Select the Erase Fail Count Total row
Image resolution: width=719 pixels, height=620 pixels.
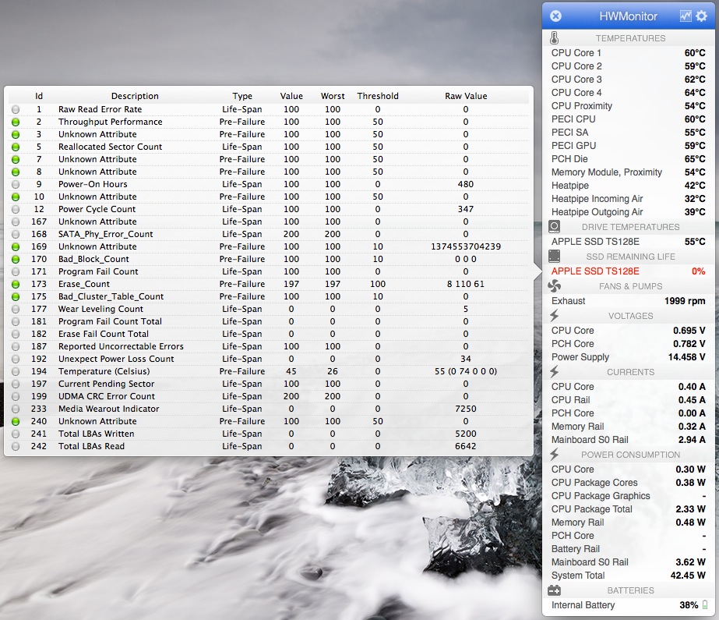pos(268,334)
